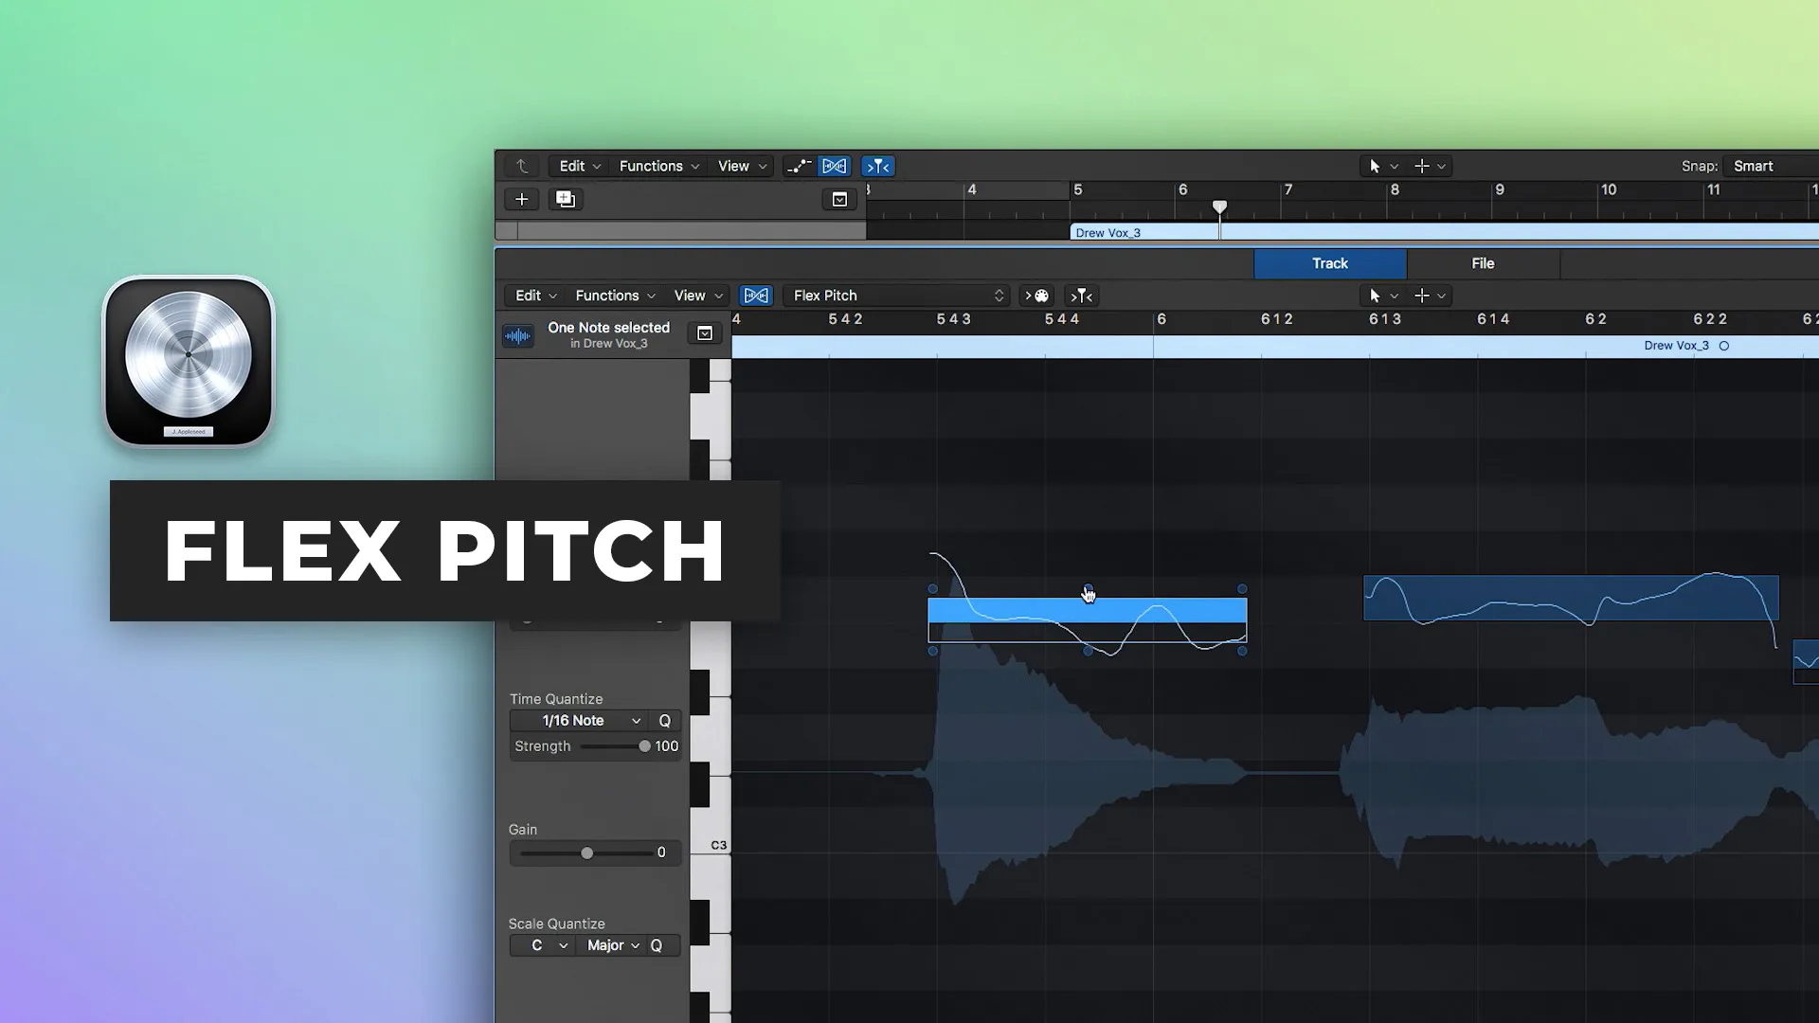Image resolution: width=1819 pixels, height=1023 pixels.
Task: Click the 'in Drew Vox_3' label
Action: point(608,344)
